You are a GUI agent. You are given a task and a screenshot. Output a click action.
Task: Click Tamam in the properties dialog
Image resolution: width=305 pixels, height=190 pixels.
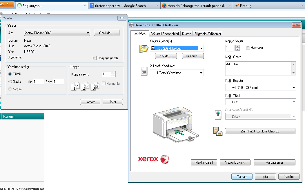[242, 177]
